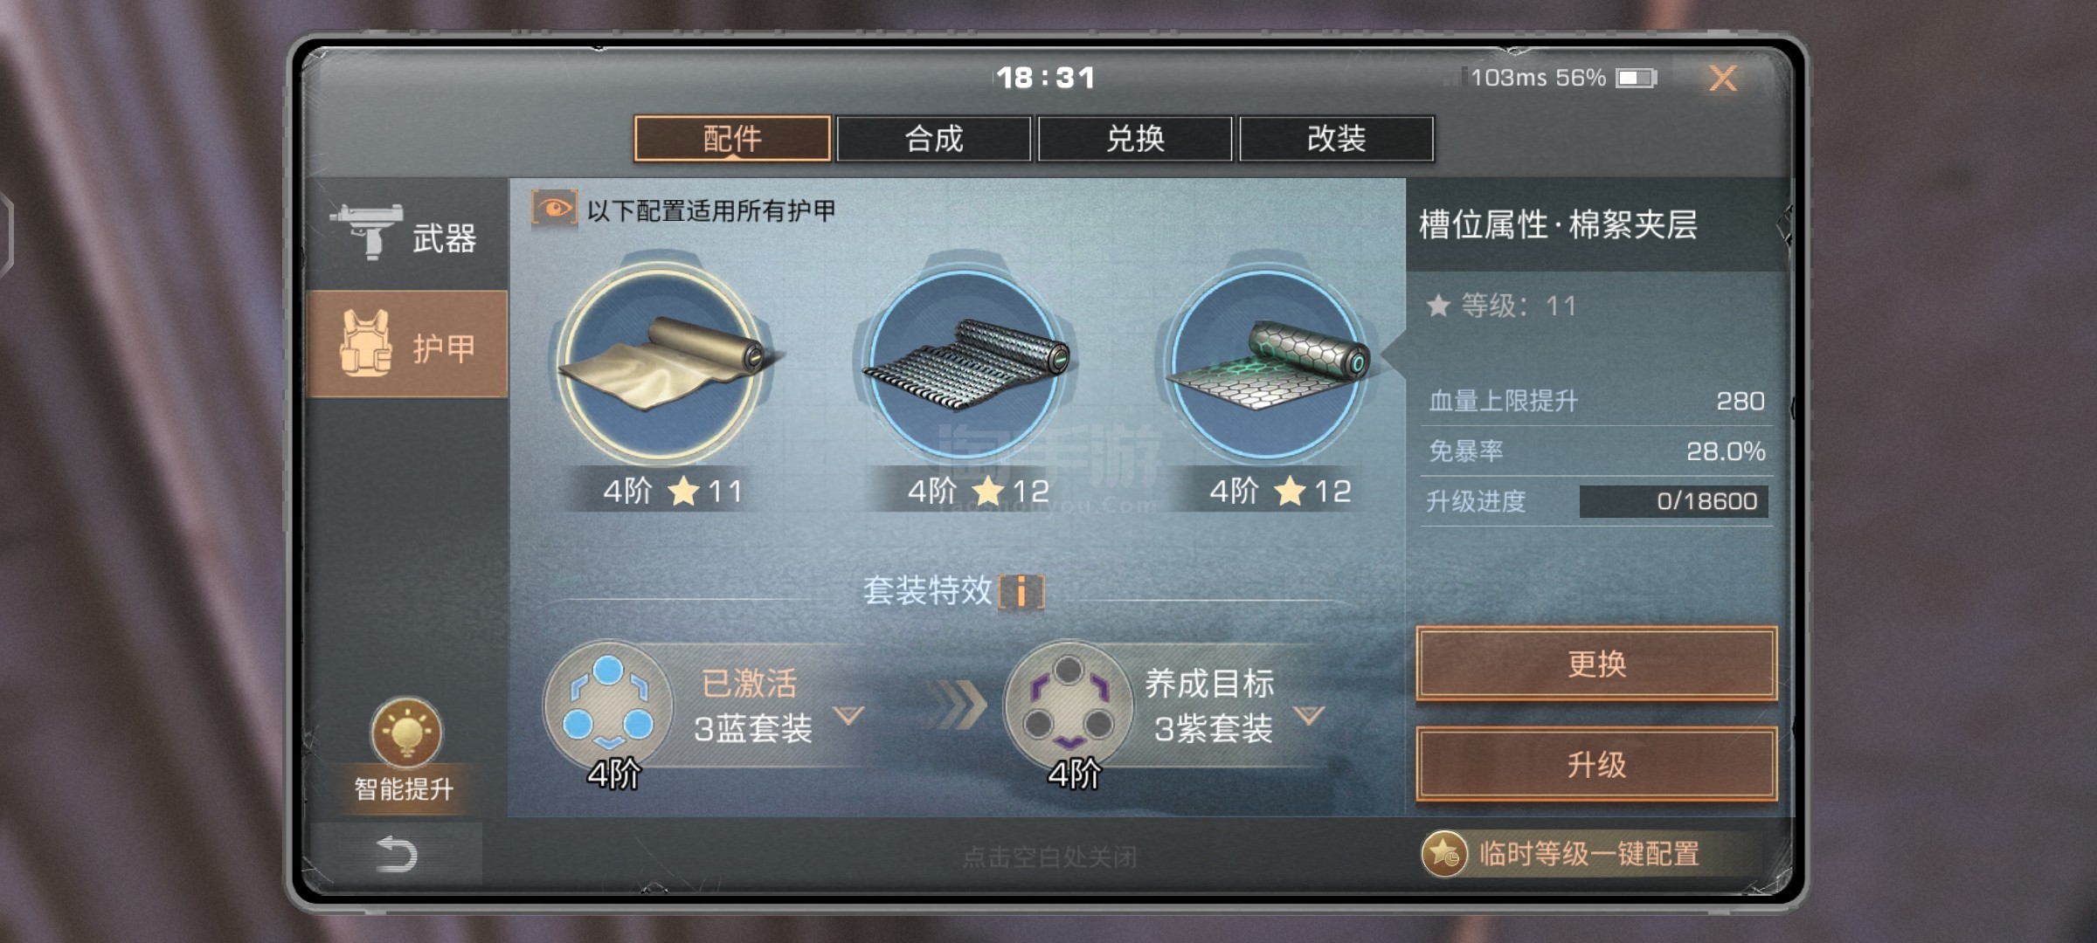Click the 更换 button
Image resolution: width=2097 pixels, height=943 pixels.
tap(1596, 664)
